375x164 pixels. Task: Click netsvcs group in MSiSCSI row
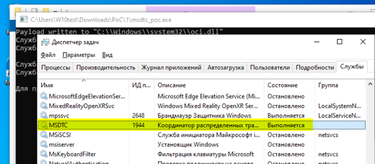click(x=328, y=135)
